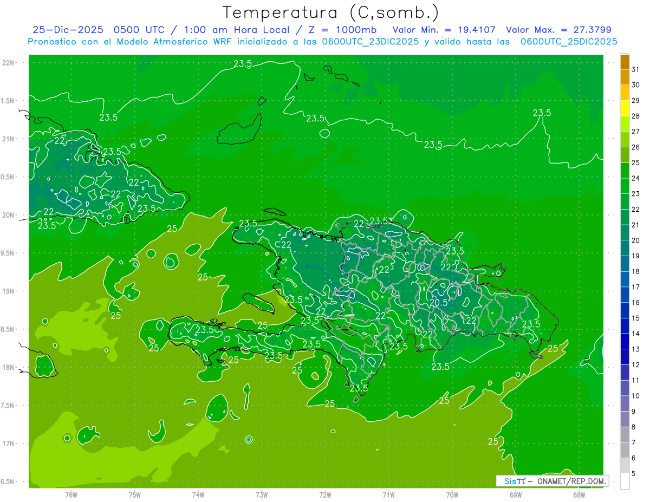
Task: Click longitude label "74W"
Action: coord(198,494)
